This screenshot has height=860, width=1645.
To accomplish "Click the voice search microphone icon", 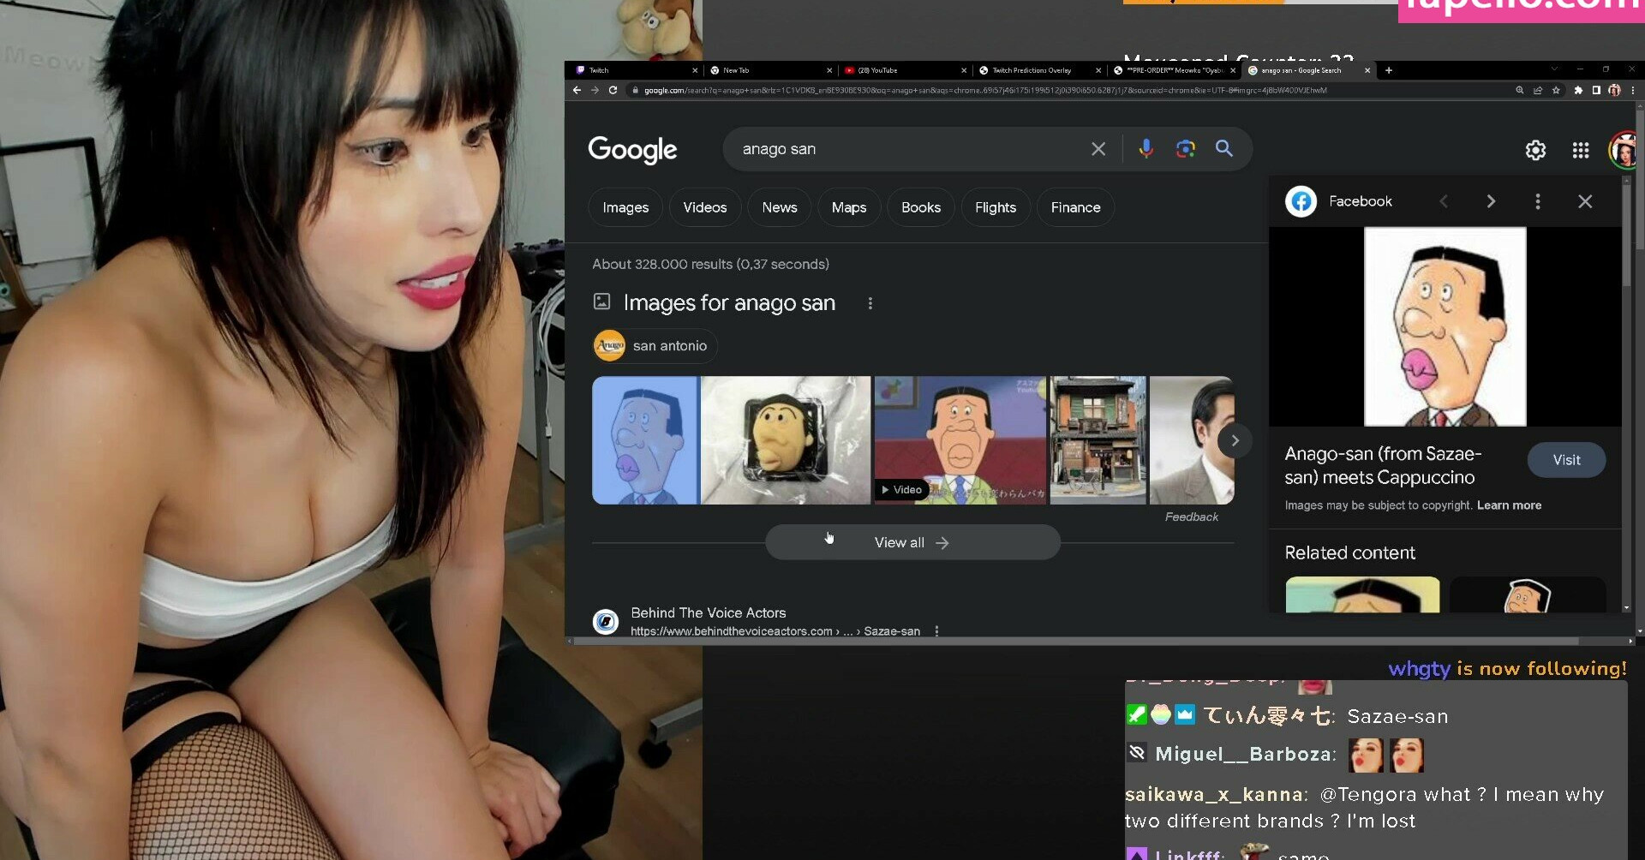I will point(1146,149).
